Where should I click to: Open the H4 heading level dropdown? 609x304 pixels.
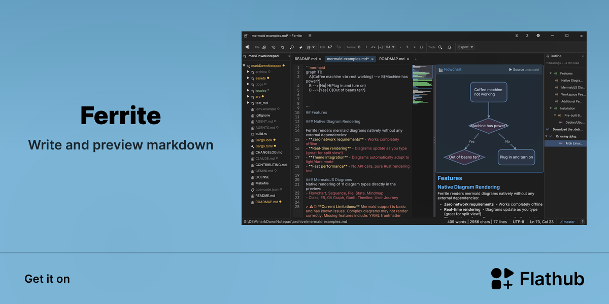(x=390, y=47)
